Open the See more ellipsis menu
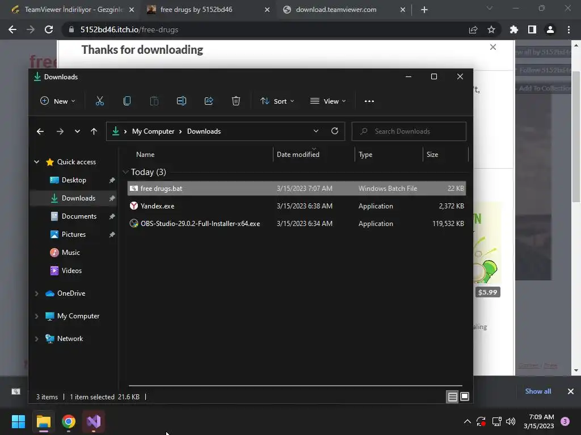The height and width of the screenshot is (435, 581). click(369, 101)
